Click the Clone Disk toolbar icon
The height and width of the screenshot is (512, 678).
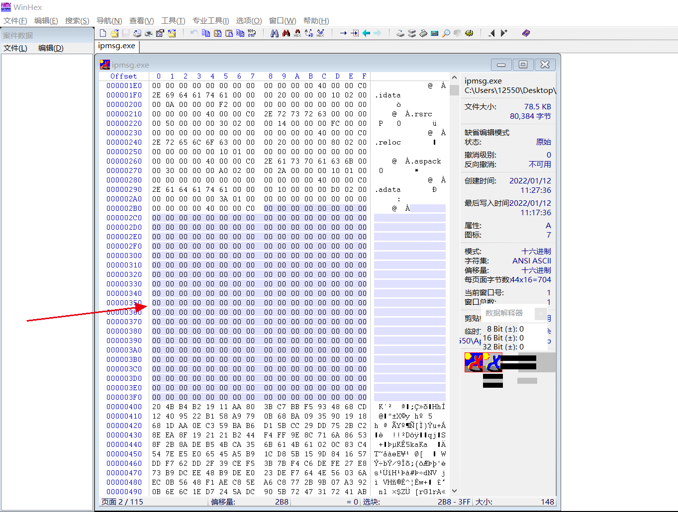[411, 33]
